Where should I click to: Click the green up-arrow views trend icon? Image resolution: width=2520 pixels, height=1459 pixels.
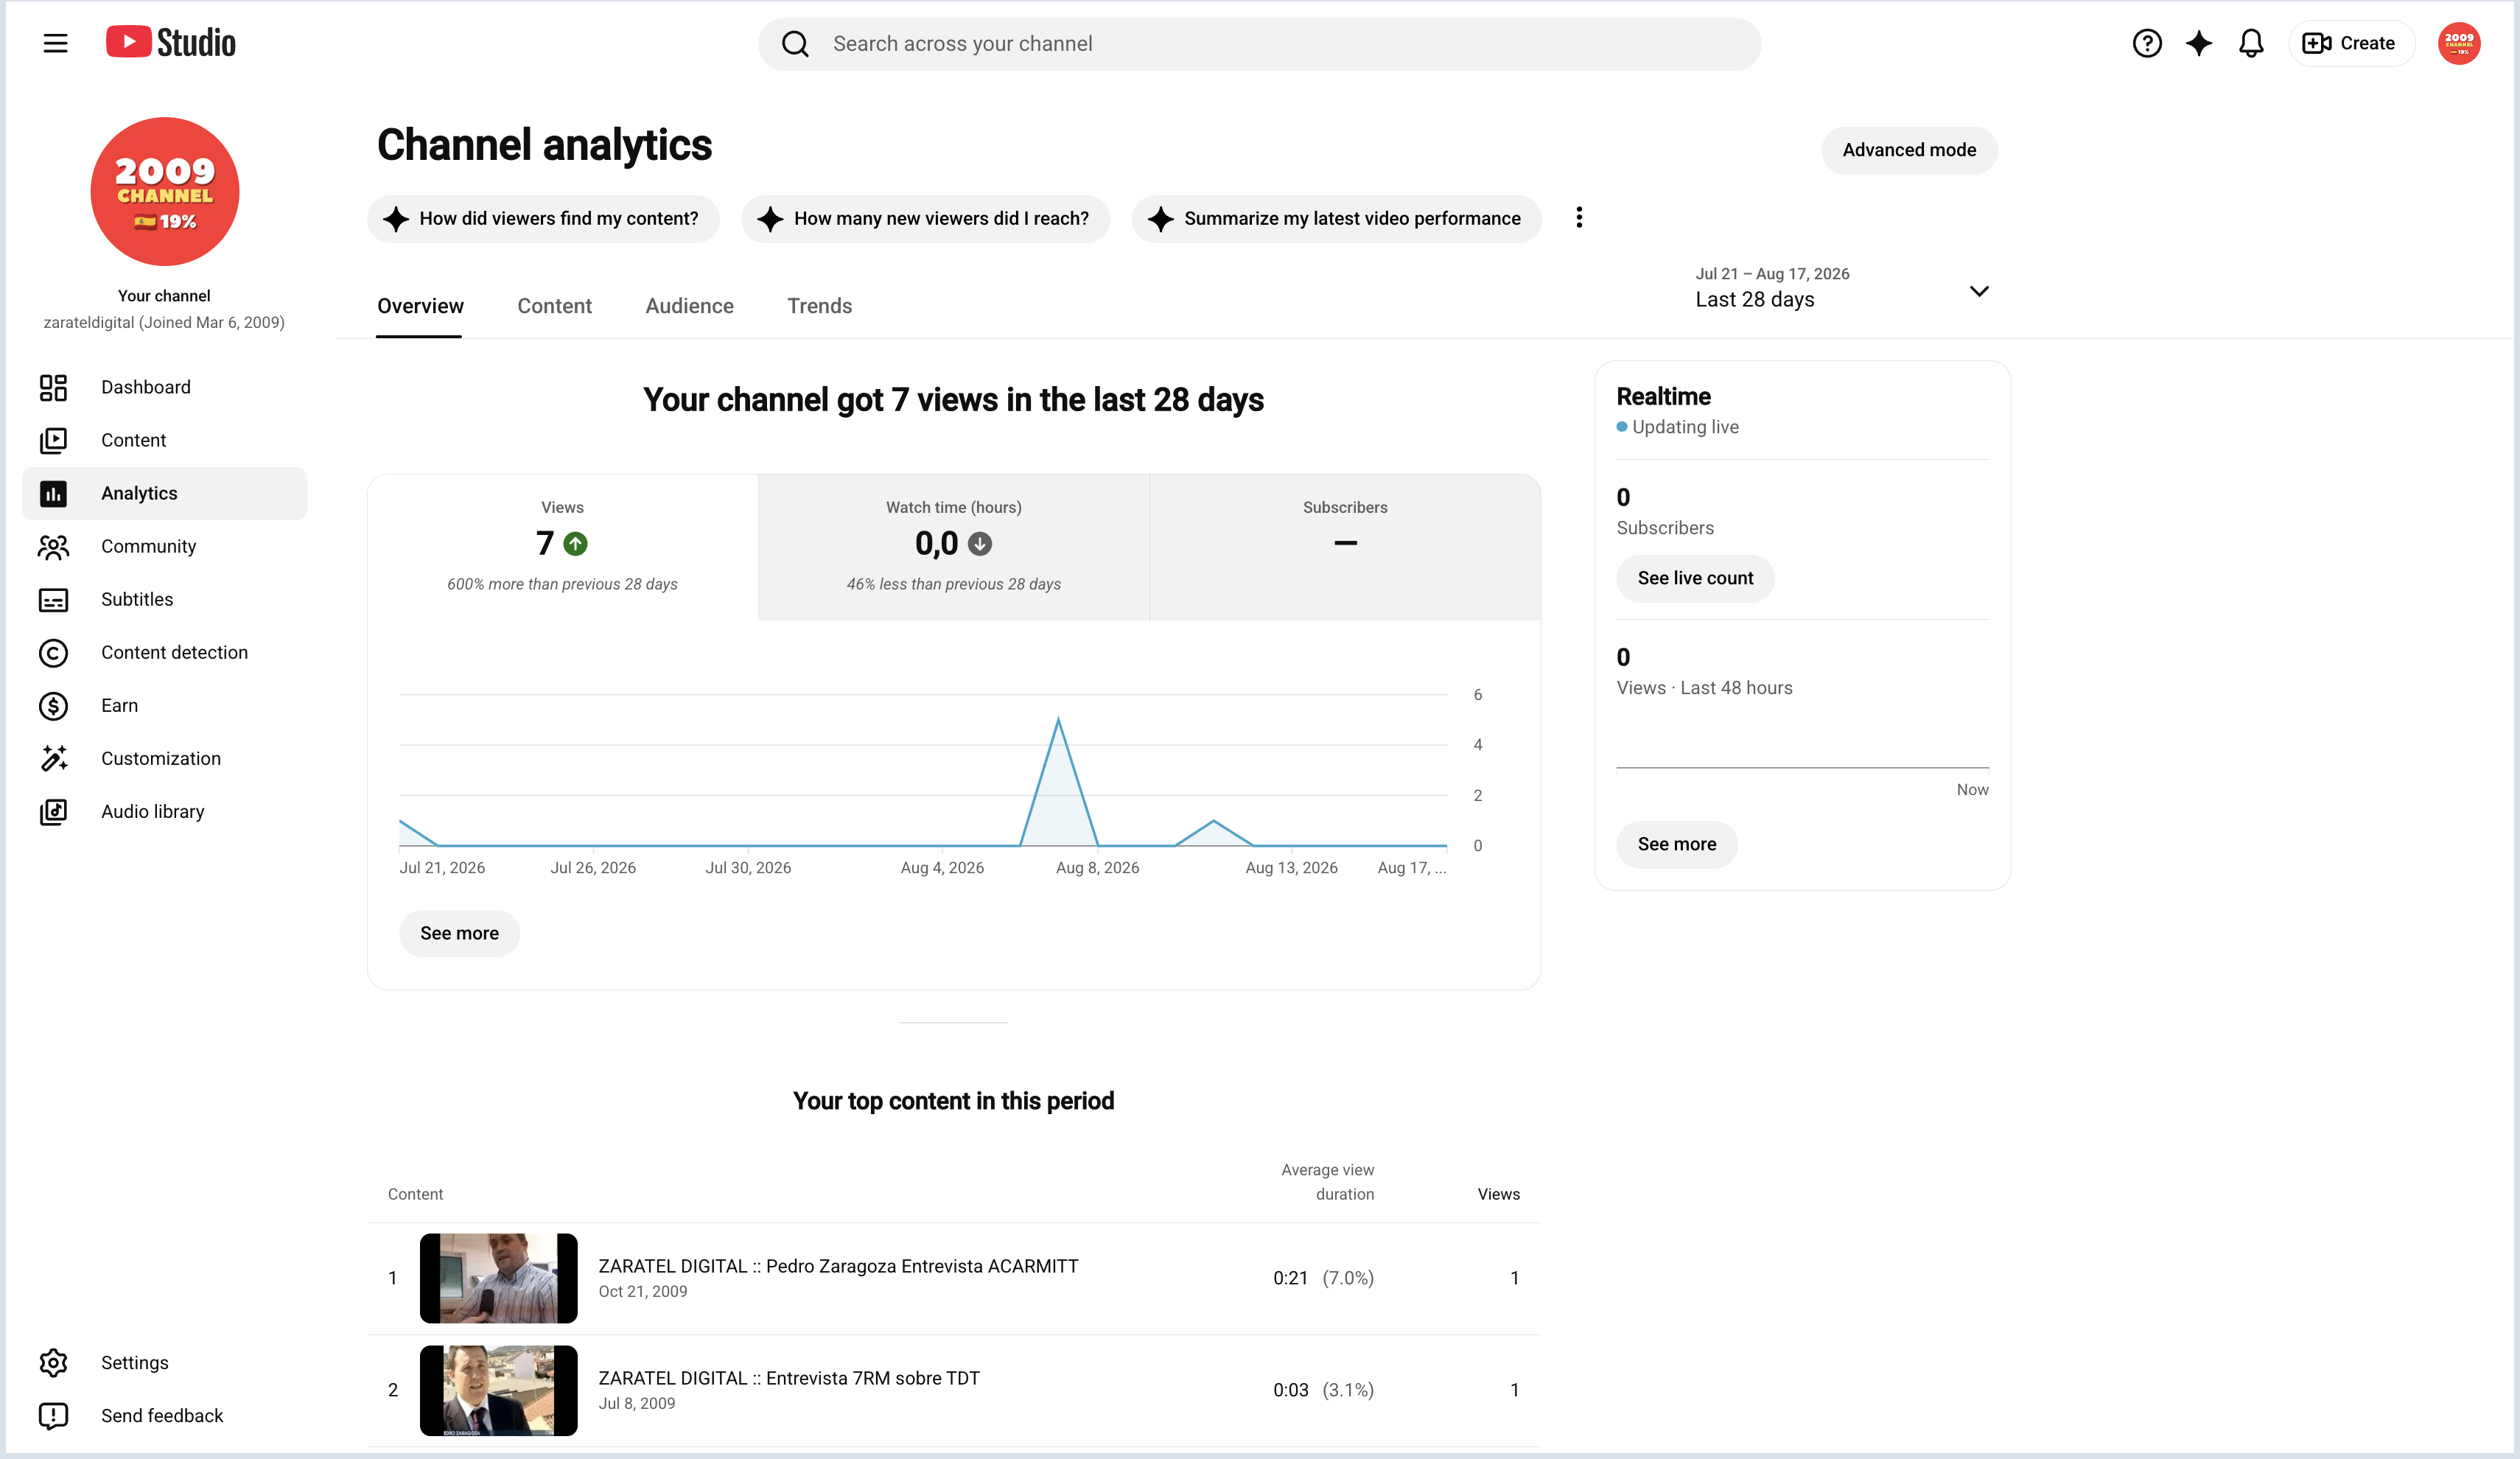tap(575, 544)
